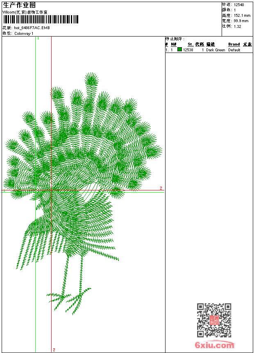The width and height of the screenshot is (254, 353).
Task: Open the 6xiu.com watermark link
Action: (215, 345)
